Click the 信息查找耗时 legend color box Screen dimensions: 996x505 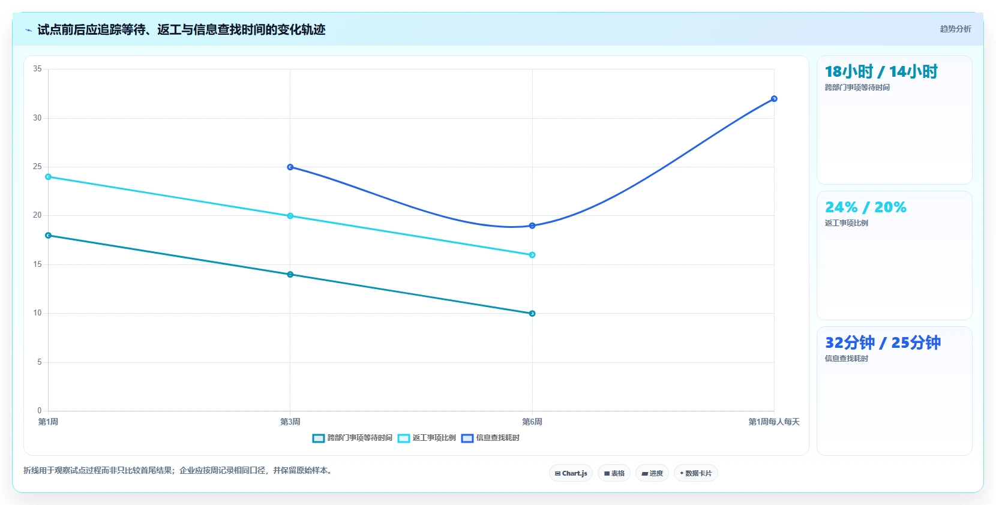[x=467, y=438]
